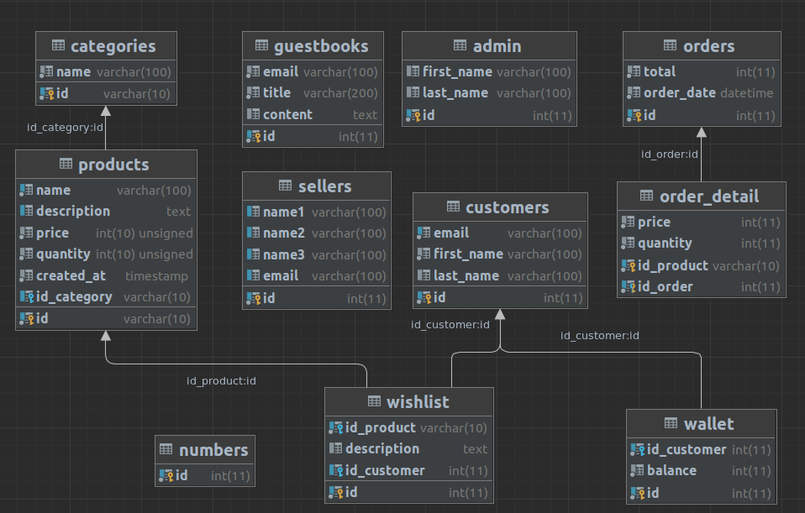This screenshot has height=513, width=805.
Task: Select the products table title
Action: coord(113,165)
